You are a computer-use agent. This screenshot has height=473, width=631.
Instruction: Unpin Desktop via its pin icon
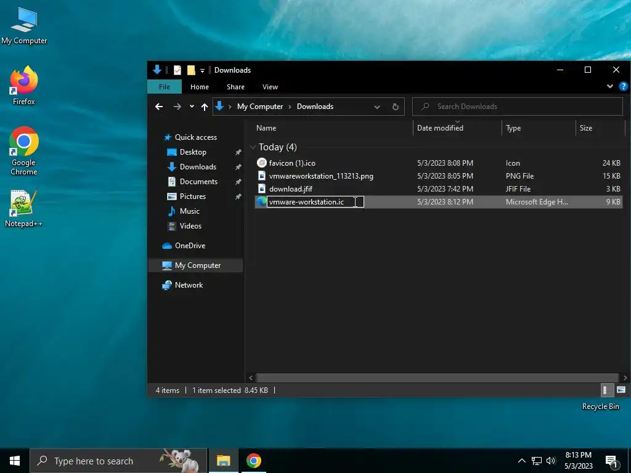tap(238, 152)
